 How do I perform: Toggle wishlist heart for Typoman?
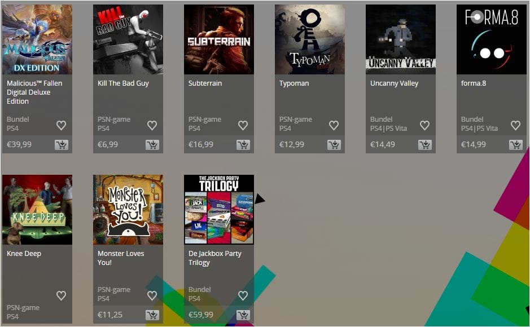point(334,125)
